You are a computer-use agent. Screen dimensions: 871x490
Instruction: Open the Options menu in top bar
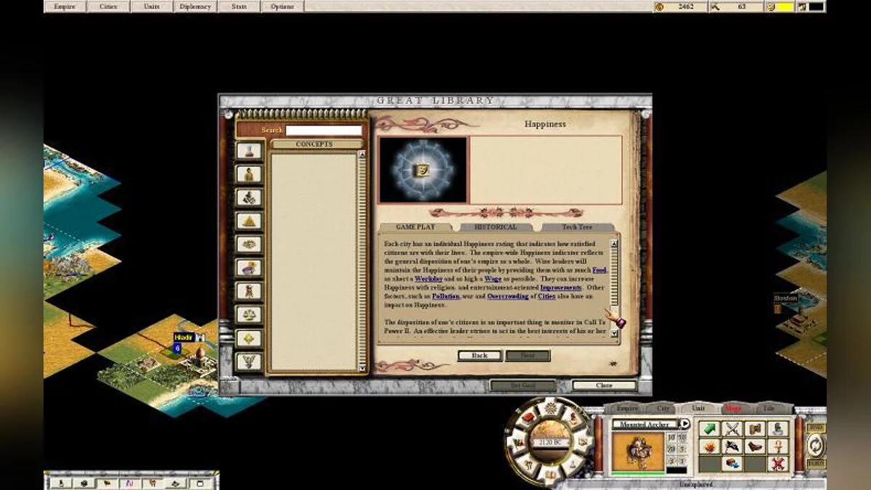(282, 7)
